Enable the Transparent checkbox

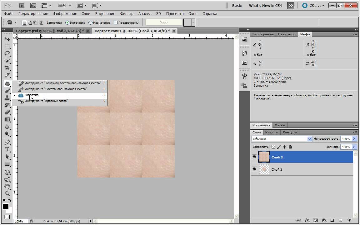pyautogui.click(x=116, y=23)
